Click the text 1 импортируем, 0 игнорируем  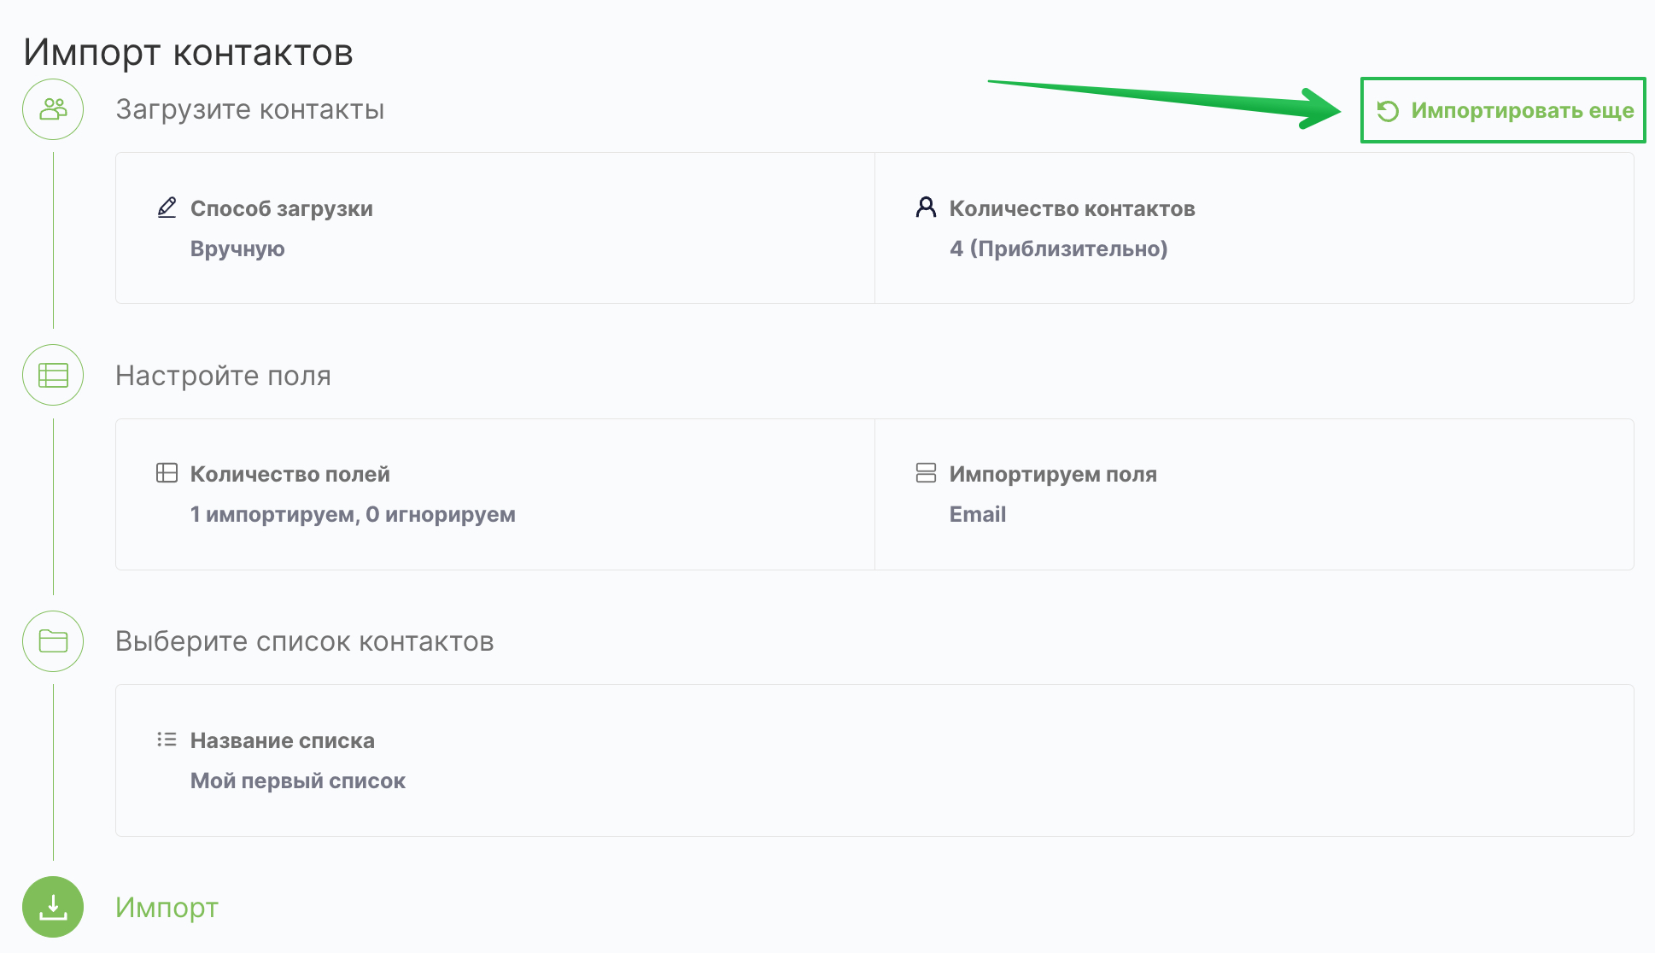(353, 514)
